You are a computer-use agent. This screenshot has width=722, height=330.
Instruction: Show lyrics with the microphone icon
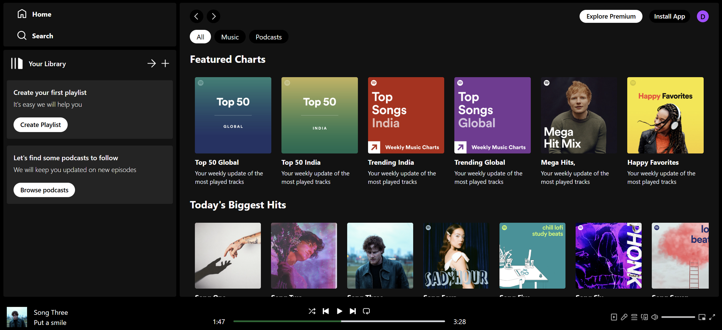[x=624, y=317]
